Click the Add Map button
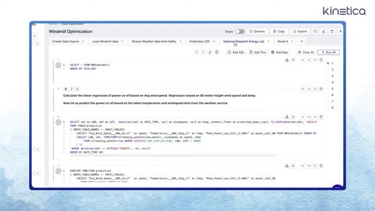 [279, 52]
